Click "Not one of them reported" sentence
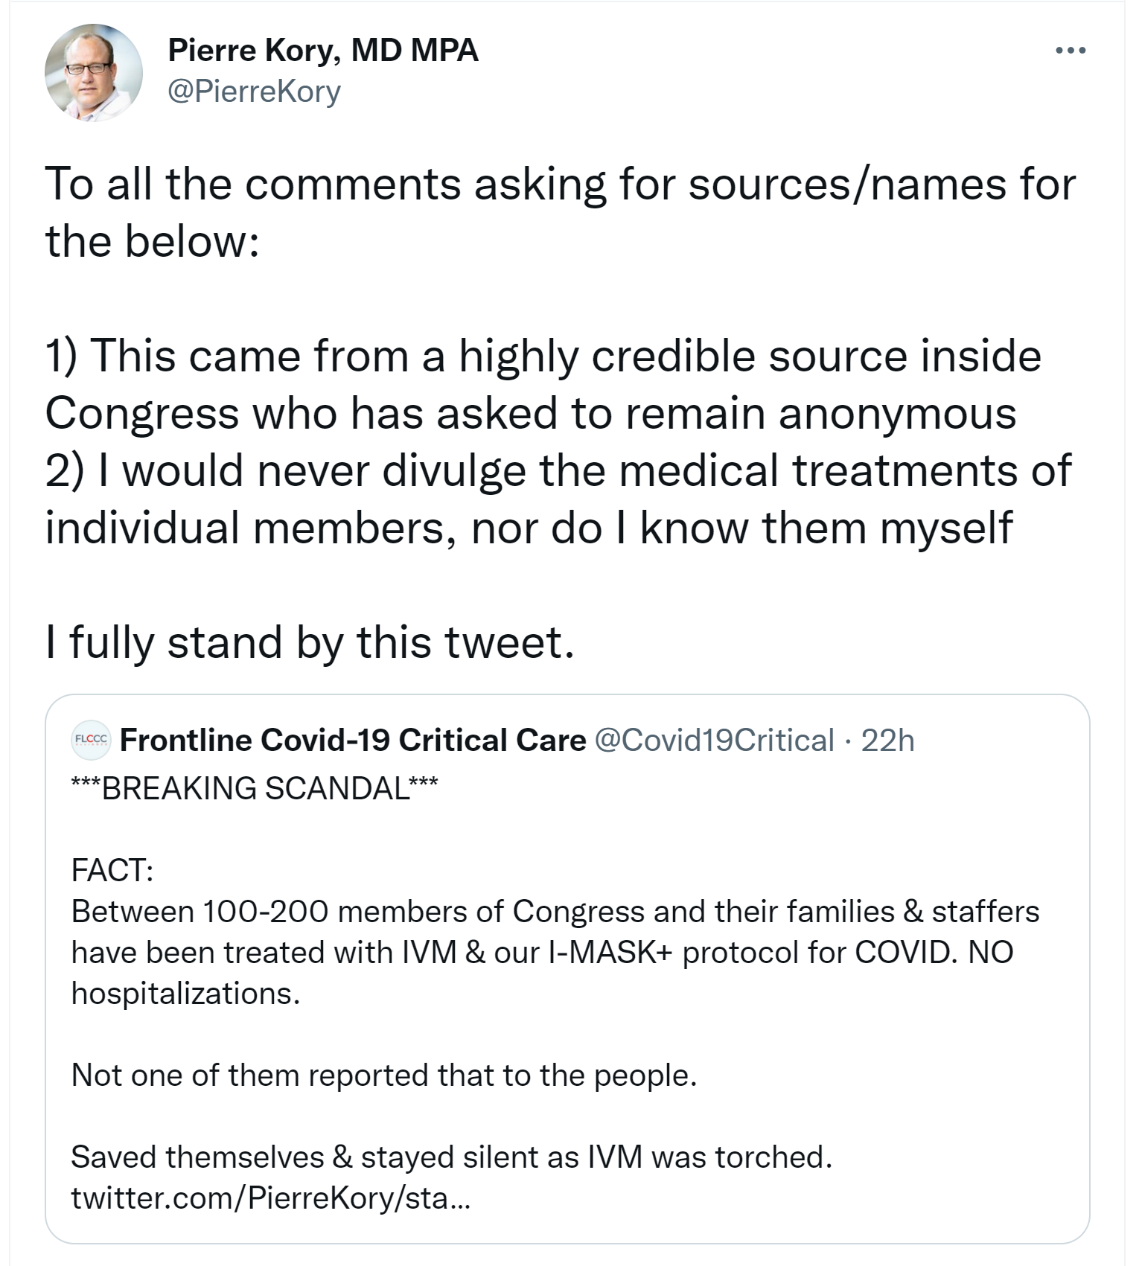Image resolution: width=1139 pixels, height=1266 pixels. point(383,1075)
